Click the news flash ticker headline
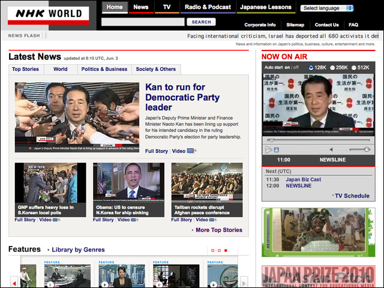This screenshot has width=384, height=288. click(283, 36)
